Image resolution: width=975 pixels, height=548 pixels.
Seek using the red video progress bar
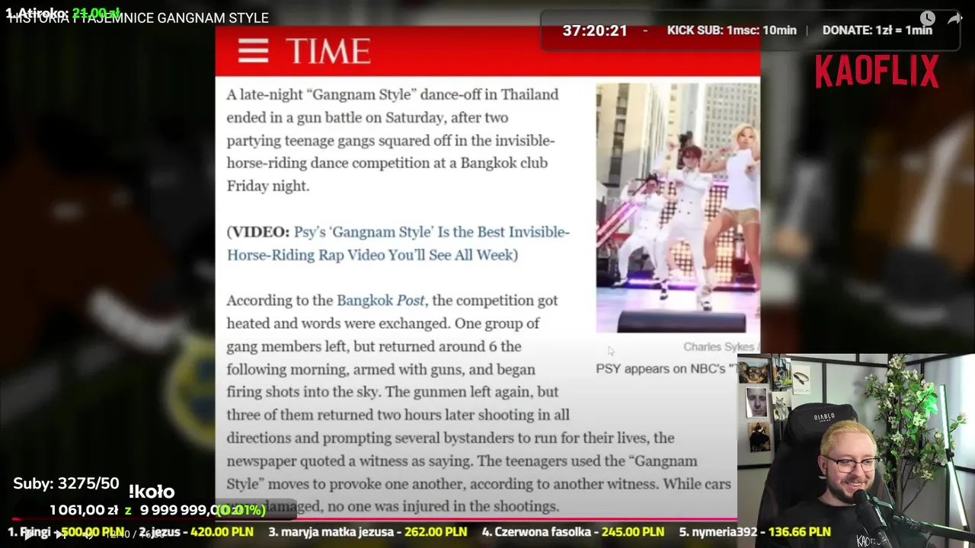tap(373, 520)
